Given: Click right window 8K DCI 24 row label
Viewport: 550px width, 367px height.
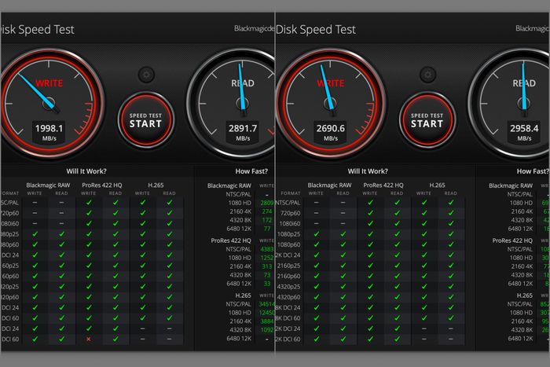Looking at the screenshot, I should tap(288, 308).
